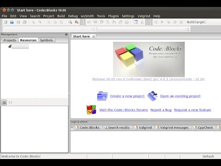This screenshot has height=166, width=221.
Task: Open the Debugging windows icon
Action: tap(136, 22)
